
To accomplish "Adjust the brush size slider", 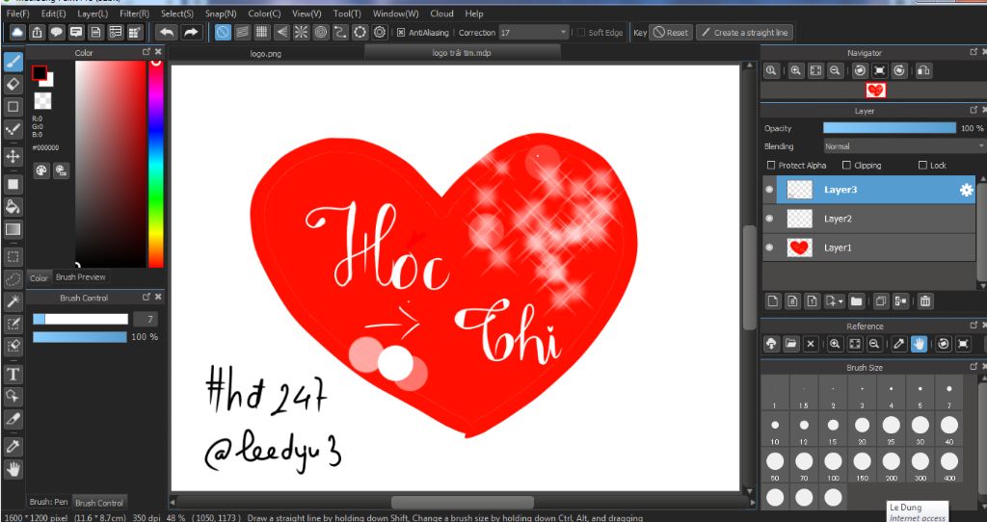I will click(x=81, y=320).
